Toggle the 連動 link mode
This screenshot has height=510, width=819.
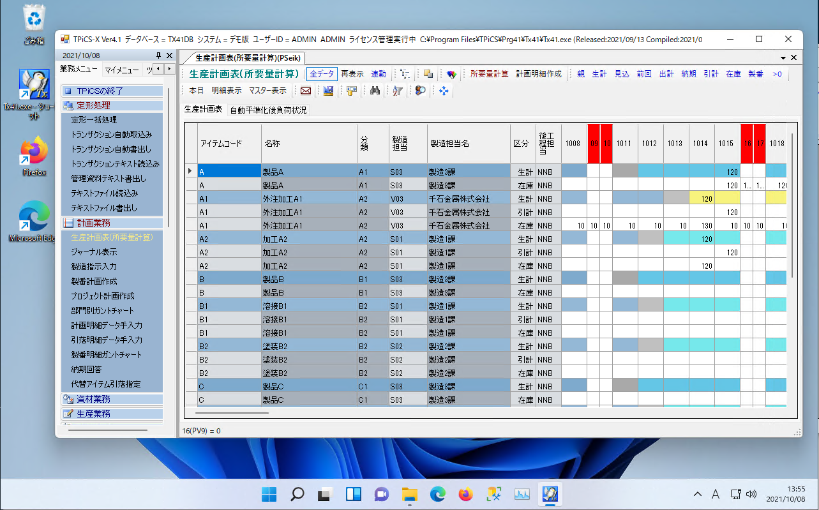379,74
